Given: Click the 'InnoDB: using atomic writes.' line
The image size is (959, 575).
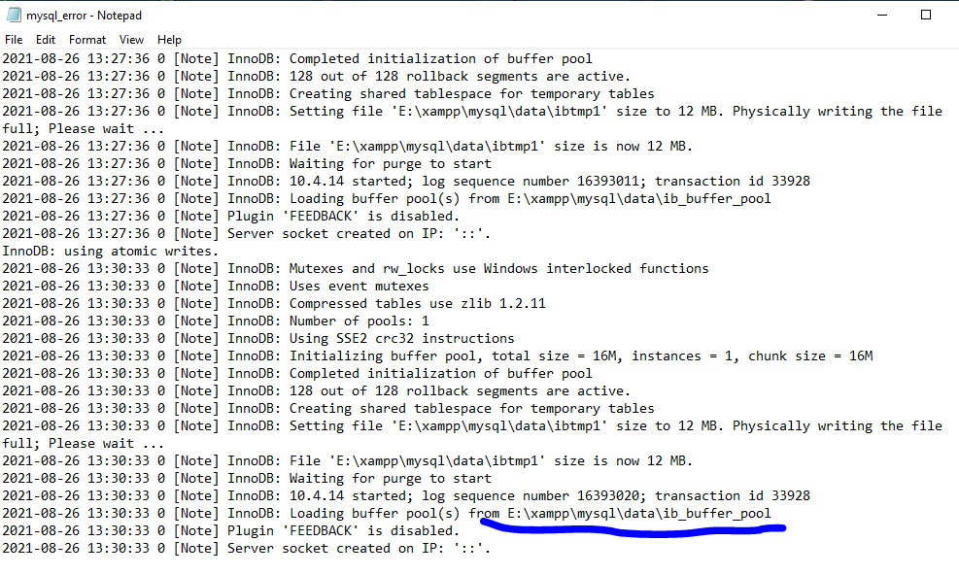Looking at the screenshot, I should (x=111, y=251).
